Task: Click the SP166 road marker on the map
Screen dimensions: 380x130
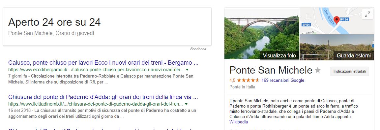Action: pos(344,19)
